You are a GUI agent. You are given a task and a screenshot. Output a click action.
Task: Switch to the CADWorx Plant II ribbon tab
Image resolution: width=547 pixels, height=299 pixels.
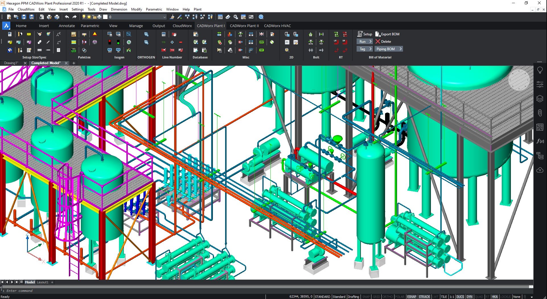tap(244, 26)
